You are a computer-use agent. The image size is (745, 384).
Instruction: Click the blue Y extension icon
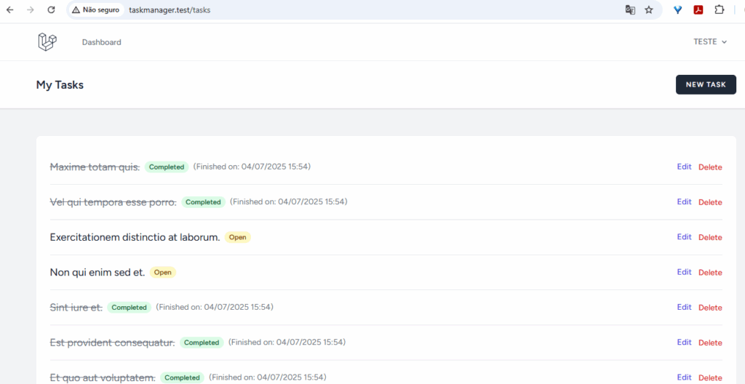678,10
